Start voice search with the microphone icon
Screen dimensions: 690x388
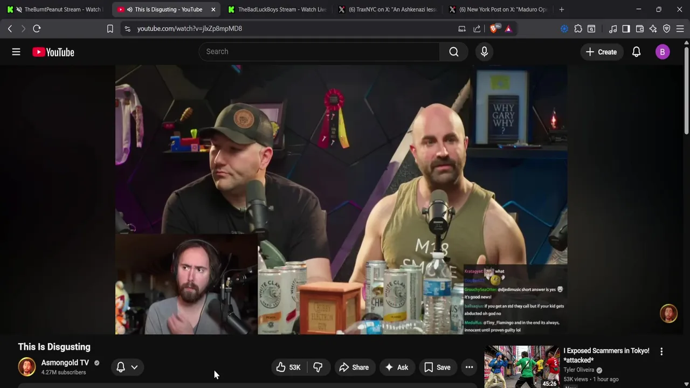coord(484,52)
